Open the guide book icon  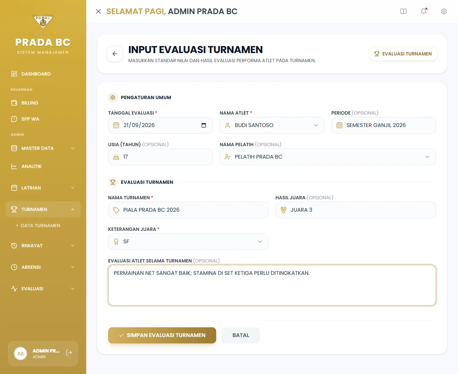tap(403, 11)
